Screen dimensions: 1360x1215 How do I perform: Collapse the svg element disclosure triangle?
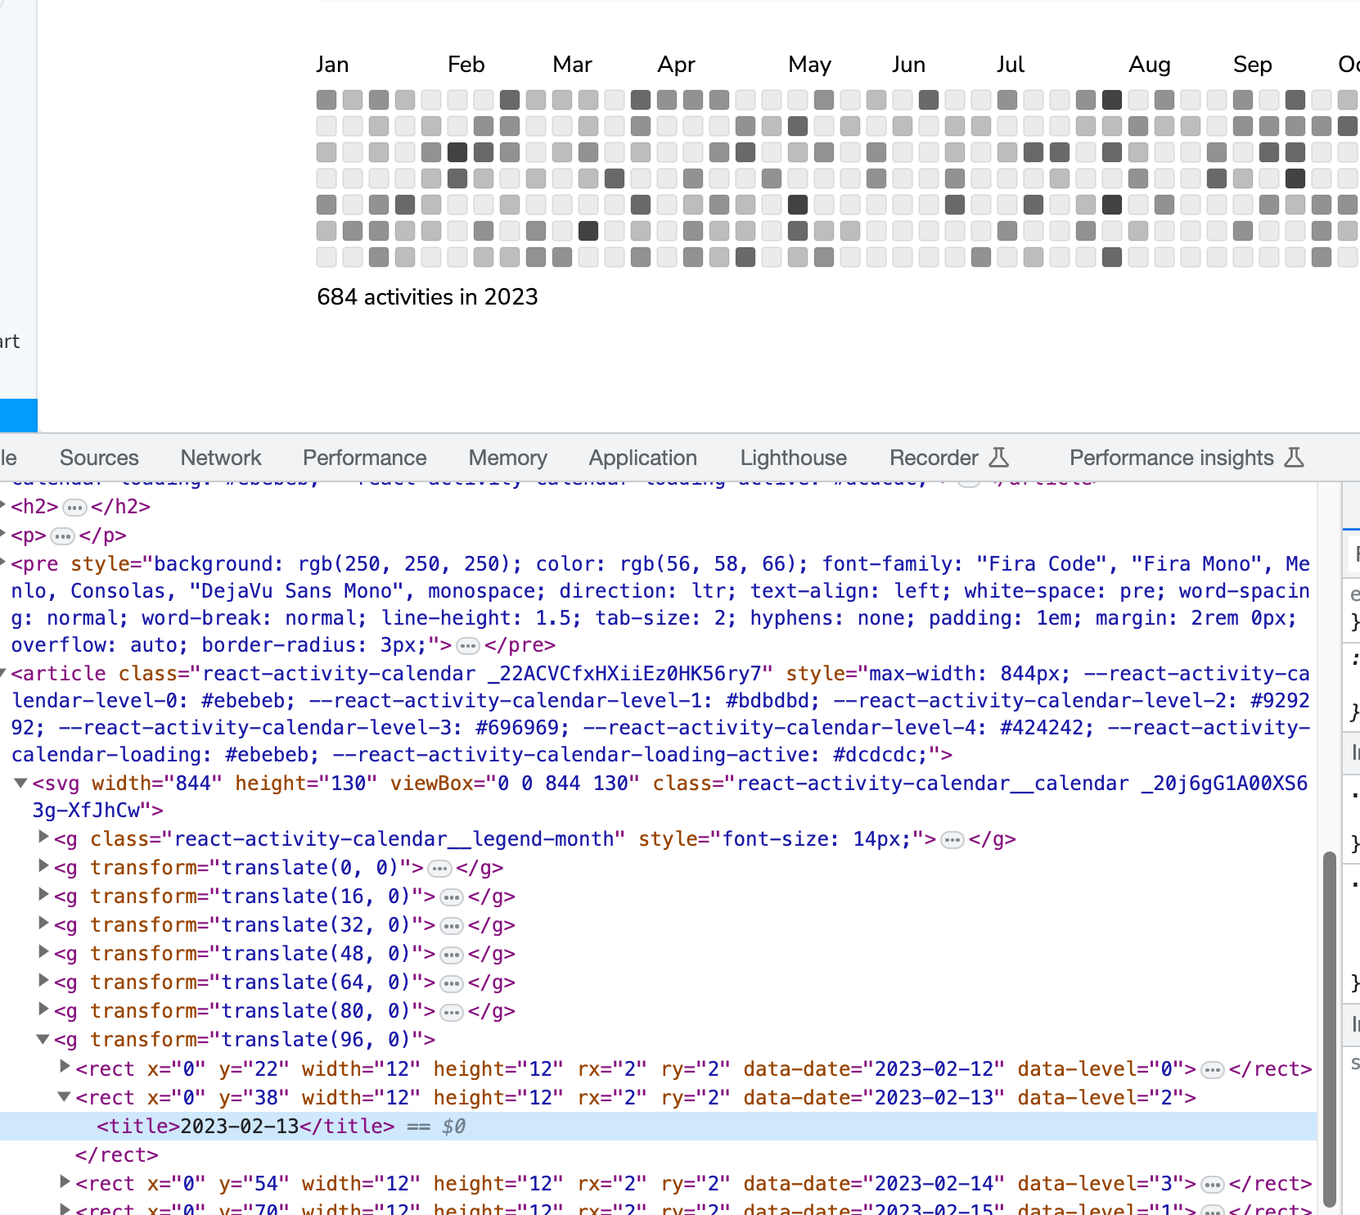pyautogui.click(x=20, y=783)
